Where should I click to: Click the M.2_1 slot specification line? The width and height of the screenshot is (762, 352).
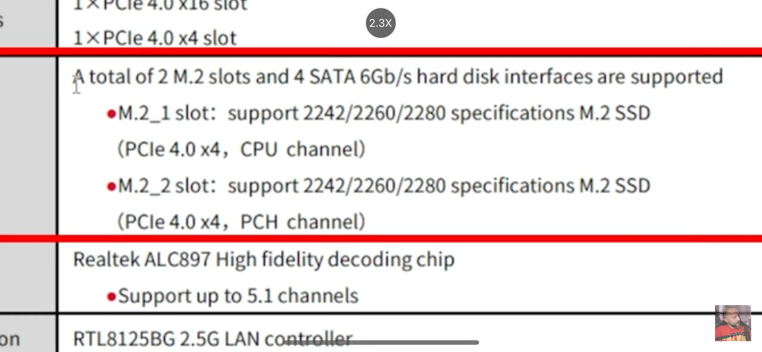tap(379, 114)
